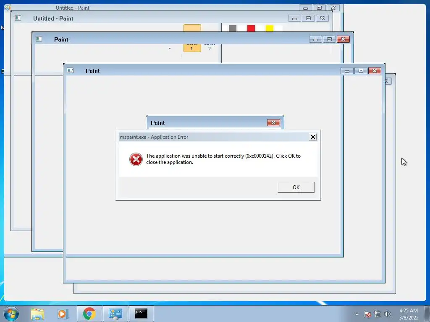Close the mspaint.exe Application Error dialog
Image resolution: width=430 pixels, height=322 pixels.
click(313, 137)
